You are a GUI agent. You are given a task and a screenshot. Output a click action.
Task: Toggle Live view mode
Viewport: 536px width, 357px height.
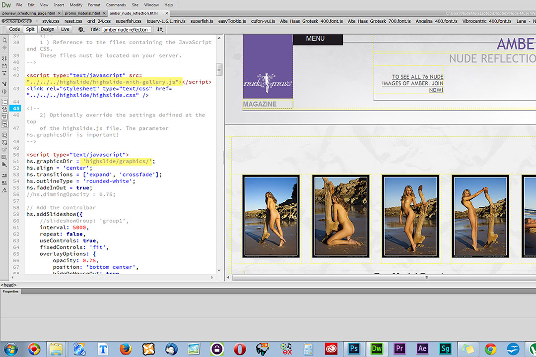pyautogui.click(x=65, y=29)
